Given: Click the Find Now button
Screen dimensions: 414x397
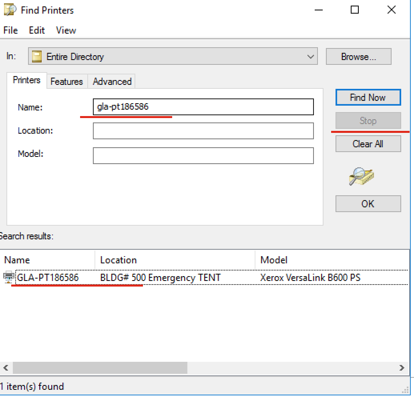Looking at the screenshot, I should click(368, 98).
